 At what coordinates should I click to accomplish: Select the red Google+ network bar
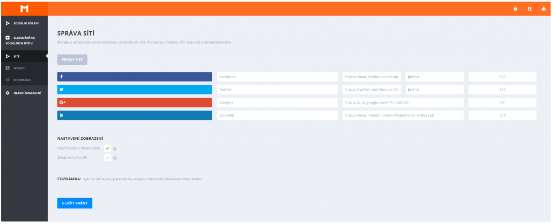[x=134, y=103]
